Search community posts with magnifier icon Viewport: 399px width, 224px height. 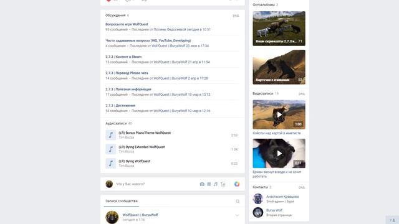238,202
